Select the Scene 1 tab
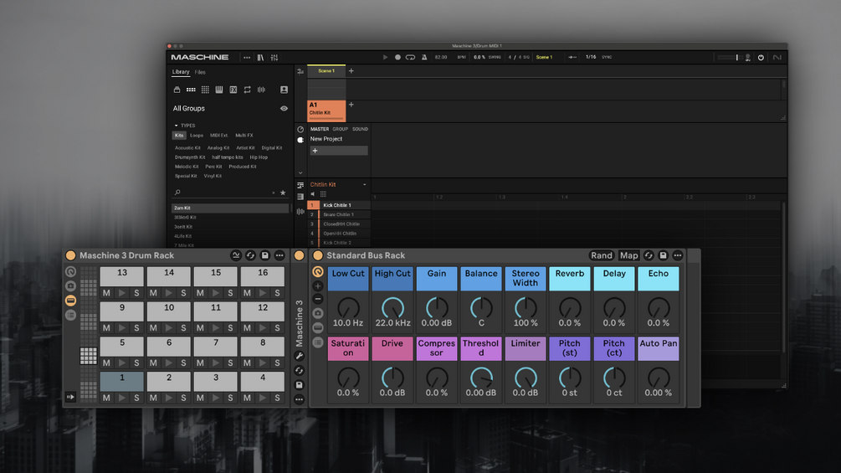The image size is (841, 473). point(326,71)
